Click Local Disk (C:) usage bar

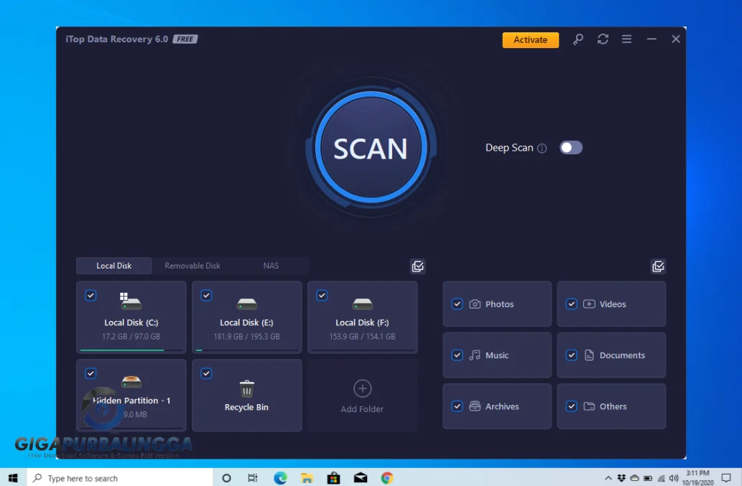tap(131, 350)
